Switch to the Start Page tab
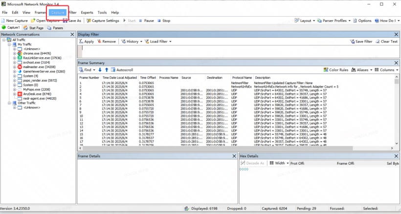This screenshot has width=401, height=214. [34, 28]
